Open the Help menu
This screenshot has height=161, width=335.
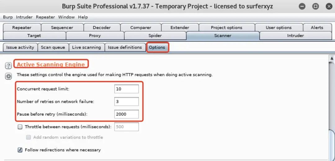click(x=83, y=17)
